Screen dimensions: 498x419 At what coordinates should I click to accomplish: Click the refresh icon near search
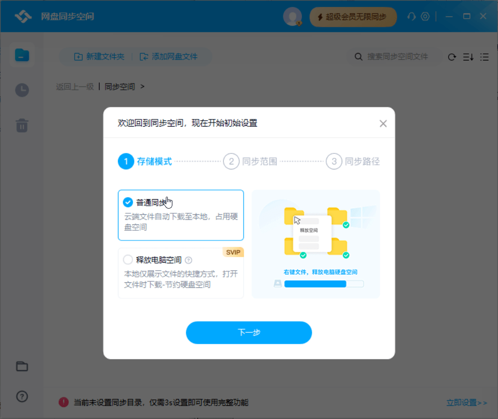pyautogui.click(x=452, y=57)
